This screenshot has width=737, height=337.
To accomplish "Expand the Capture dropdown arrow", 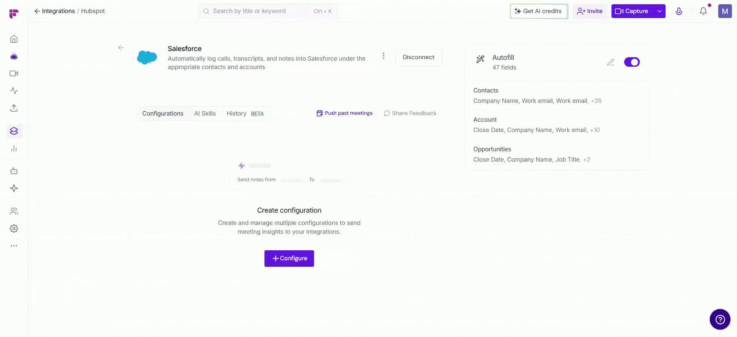I will [x=659, y=11].
